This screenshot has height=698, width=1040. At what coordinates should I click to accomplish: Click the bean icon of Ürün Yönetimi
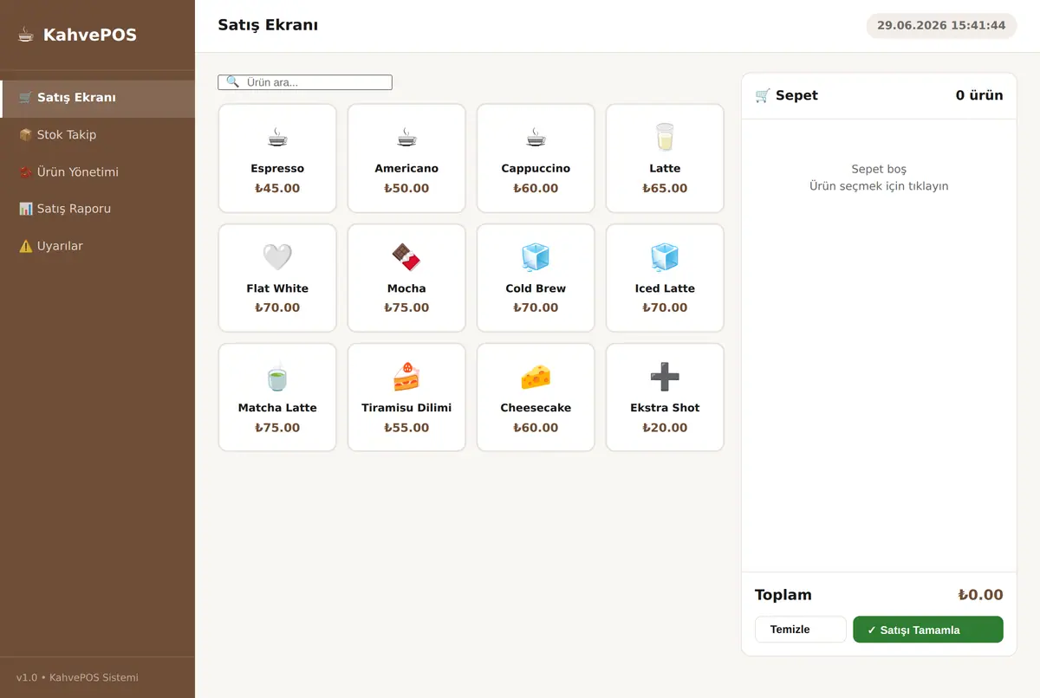[x=26, y=172]
